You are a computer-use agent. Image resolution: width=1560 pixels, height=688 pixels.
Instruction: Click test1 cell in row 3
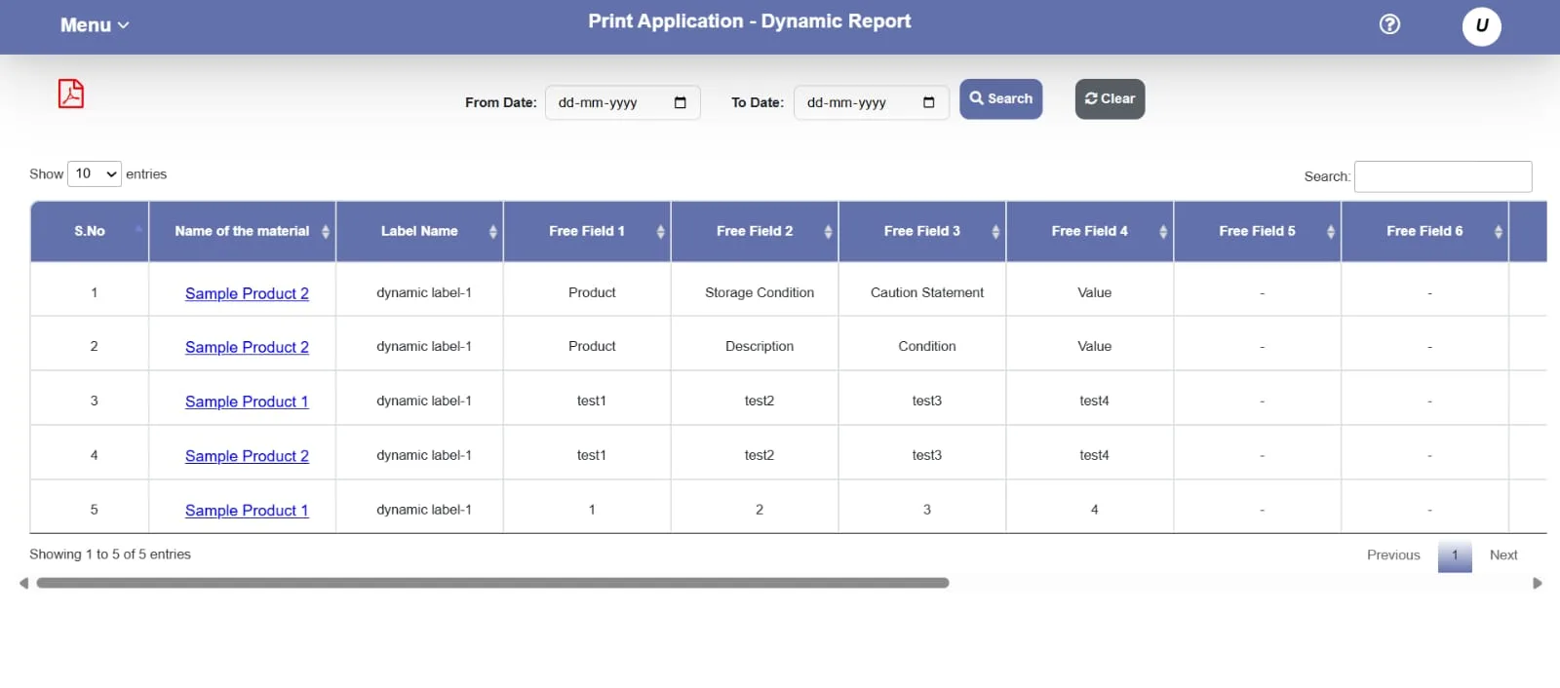(587, 398)
